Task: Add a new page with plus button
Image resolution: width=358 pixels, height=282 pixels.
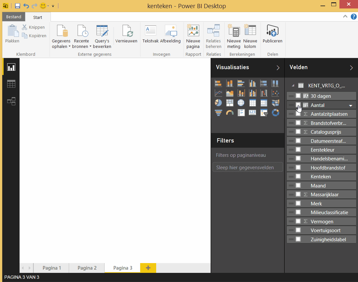Action: click(x=148, y=268)
